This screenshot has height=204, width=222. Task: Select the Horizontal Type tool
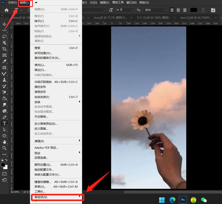(5, 123)
